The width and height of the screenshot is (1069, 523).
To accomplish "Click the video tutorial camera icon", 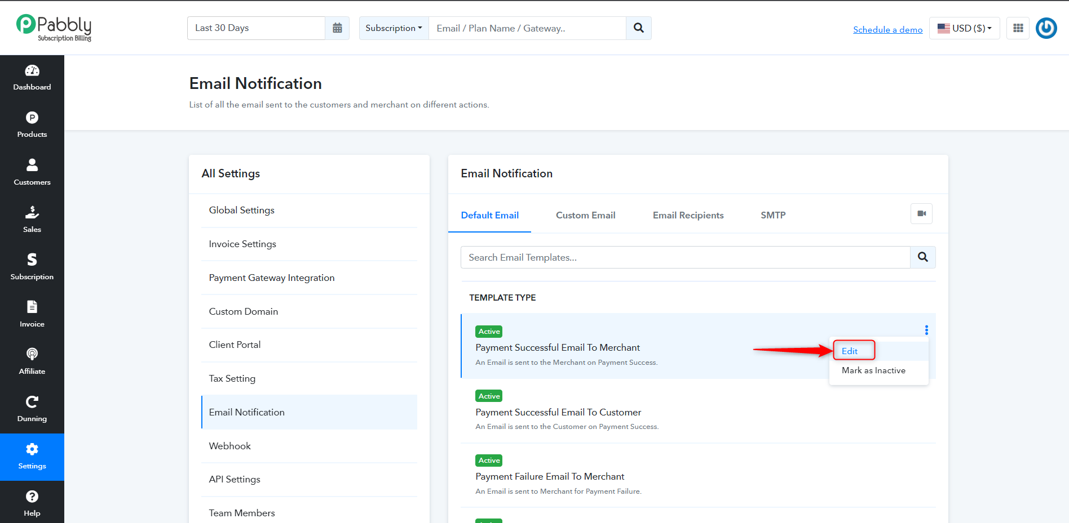I will (x=921, y=214).
